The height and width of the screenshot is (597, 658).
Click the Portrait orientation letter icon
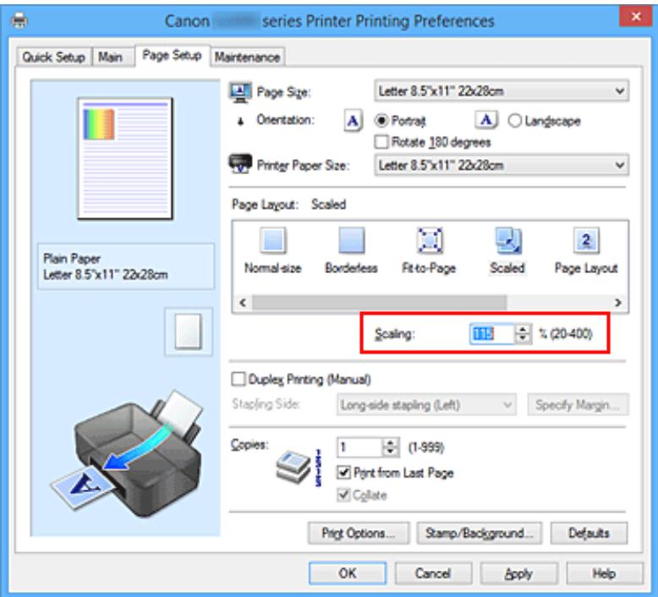point(353,121)
